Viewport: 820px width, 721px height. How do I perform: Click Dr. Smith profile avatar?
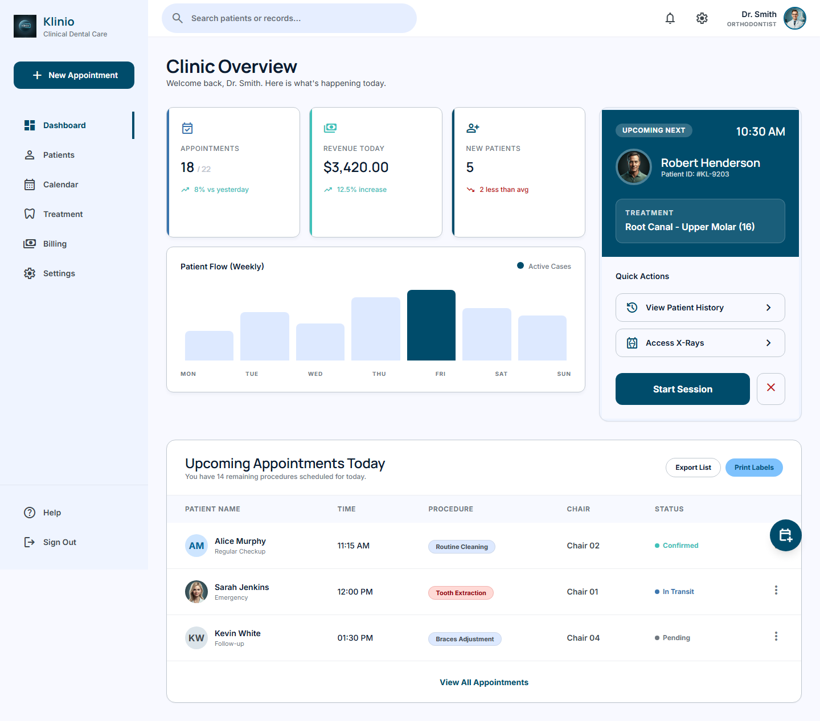pos(795,18)
